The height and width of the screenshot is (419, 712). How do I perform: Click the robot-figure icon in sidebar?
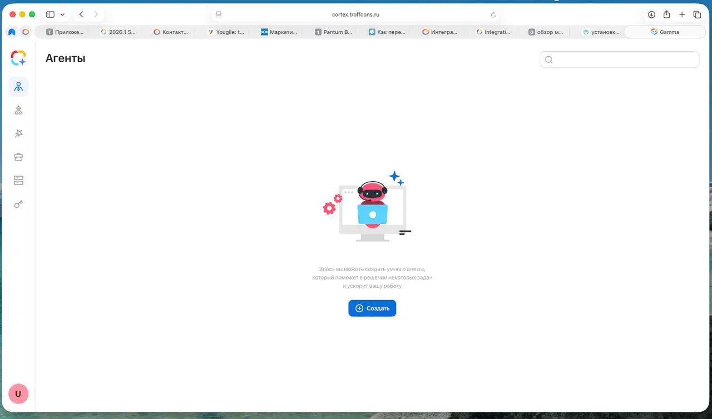point(18,110)
